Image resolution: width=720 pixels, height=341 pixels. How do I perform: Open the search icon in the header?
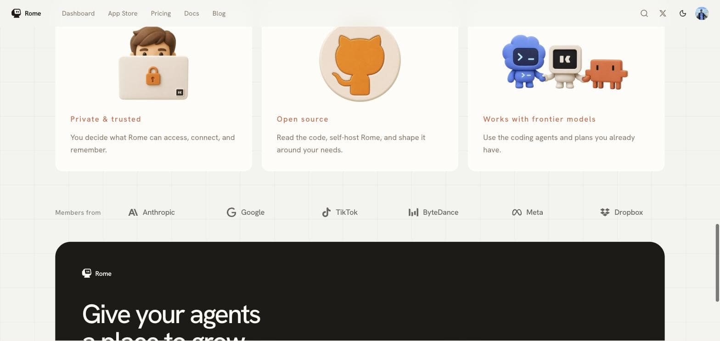point(644,13)
